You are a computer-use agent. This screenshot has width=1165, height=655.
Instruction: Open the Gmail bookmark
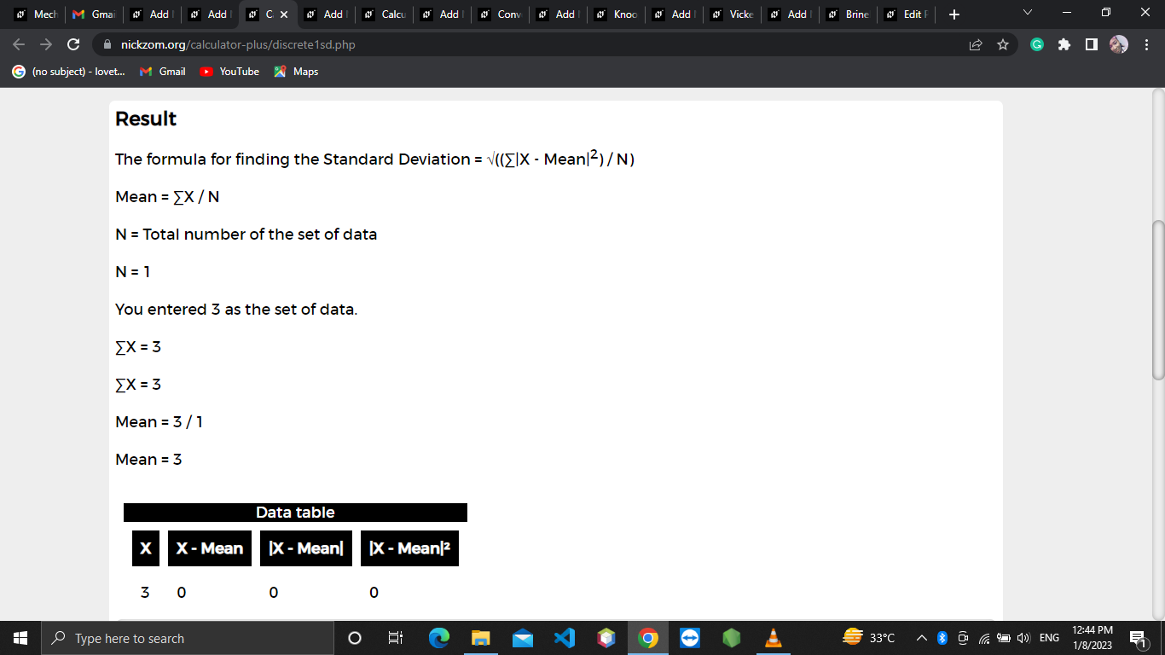pos(162,72)
